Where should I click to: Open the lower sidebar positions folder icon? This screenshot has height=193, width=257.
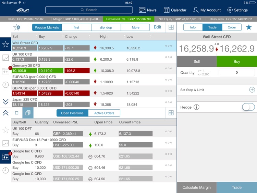point(5,157)
